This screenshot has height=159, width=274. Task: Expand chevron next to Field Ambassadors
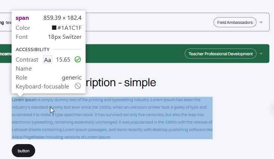(261, 22)
